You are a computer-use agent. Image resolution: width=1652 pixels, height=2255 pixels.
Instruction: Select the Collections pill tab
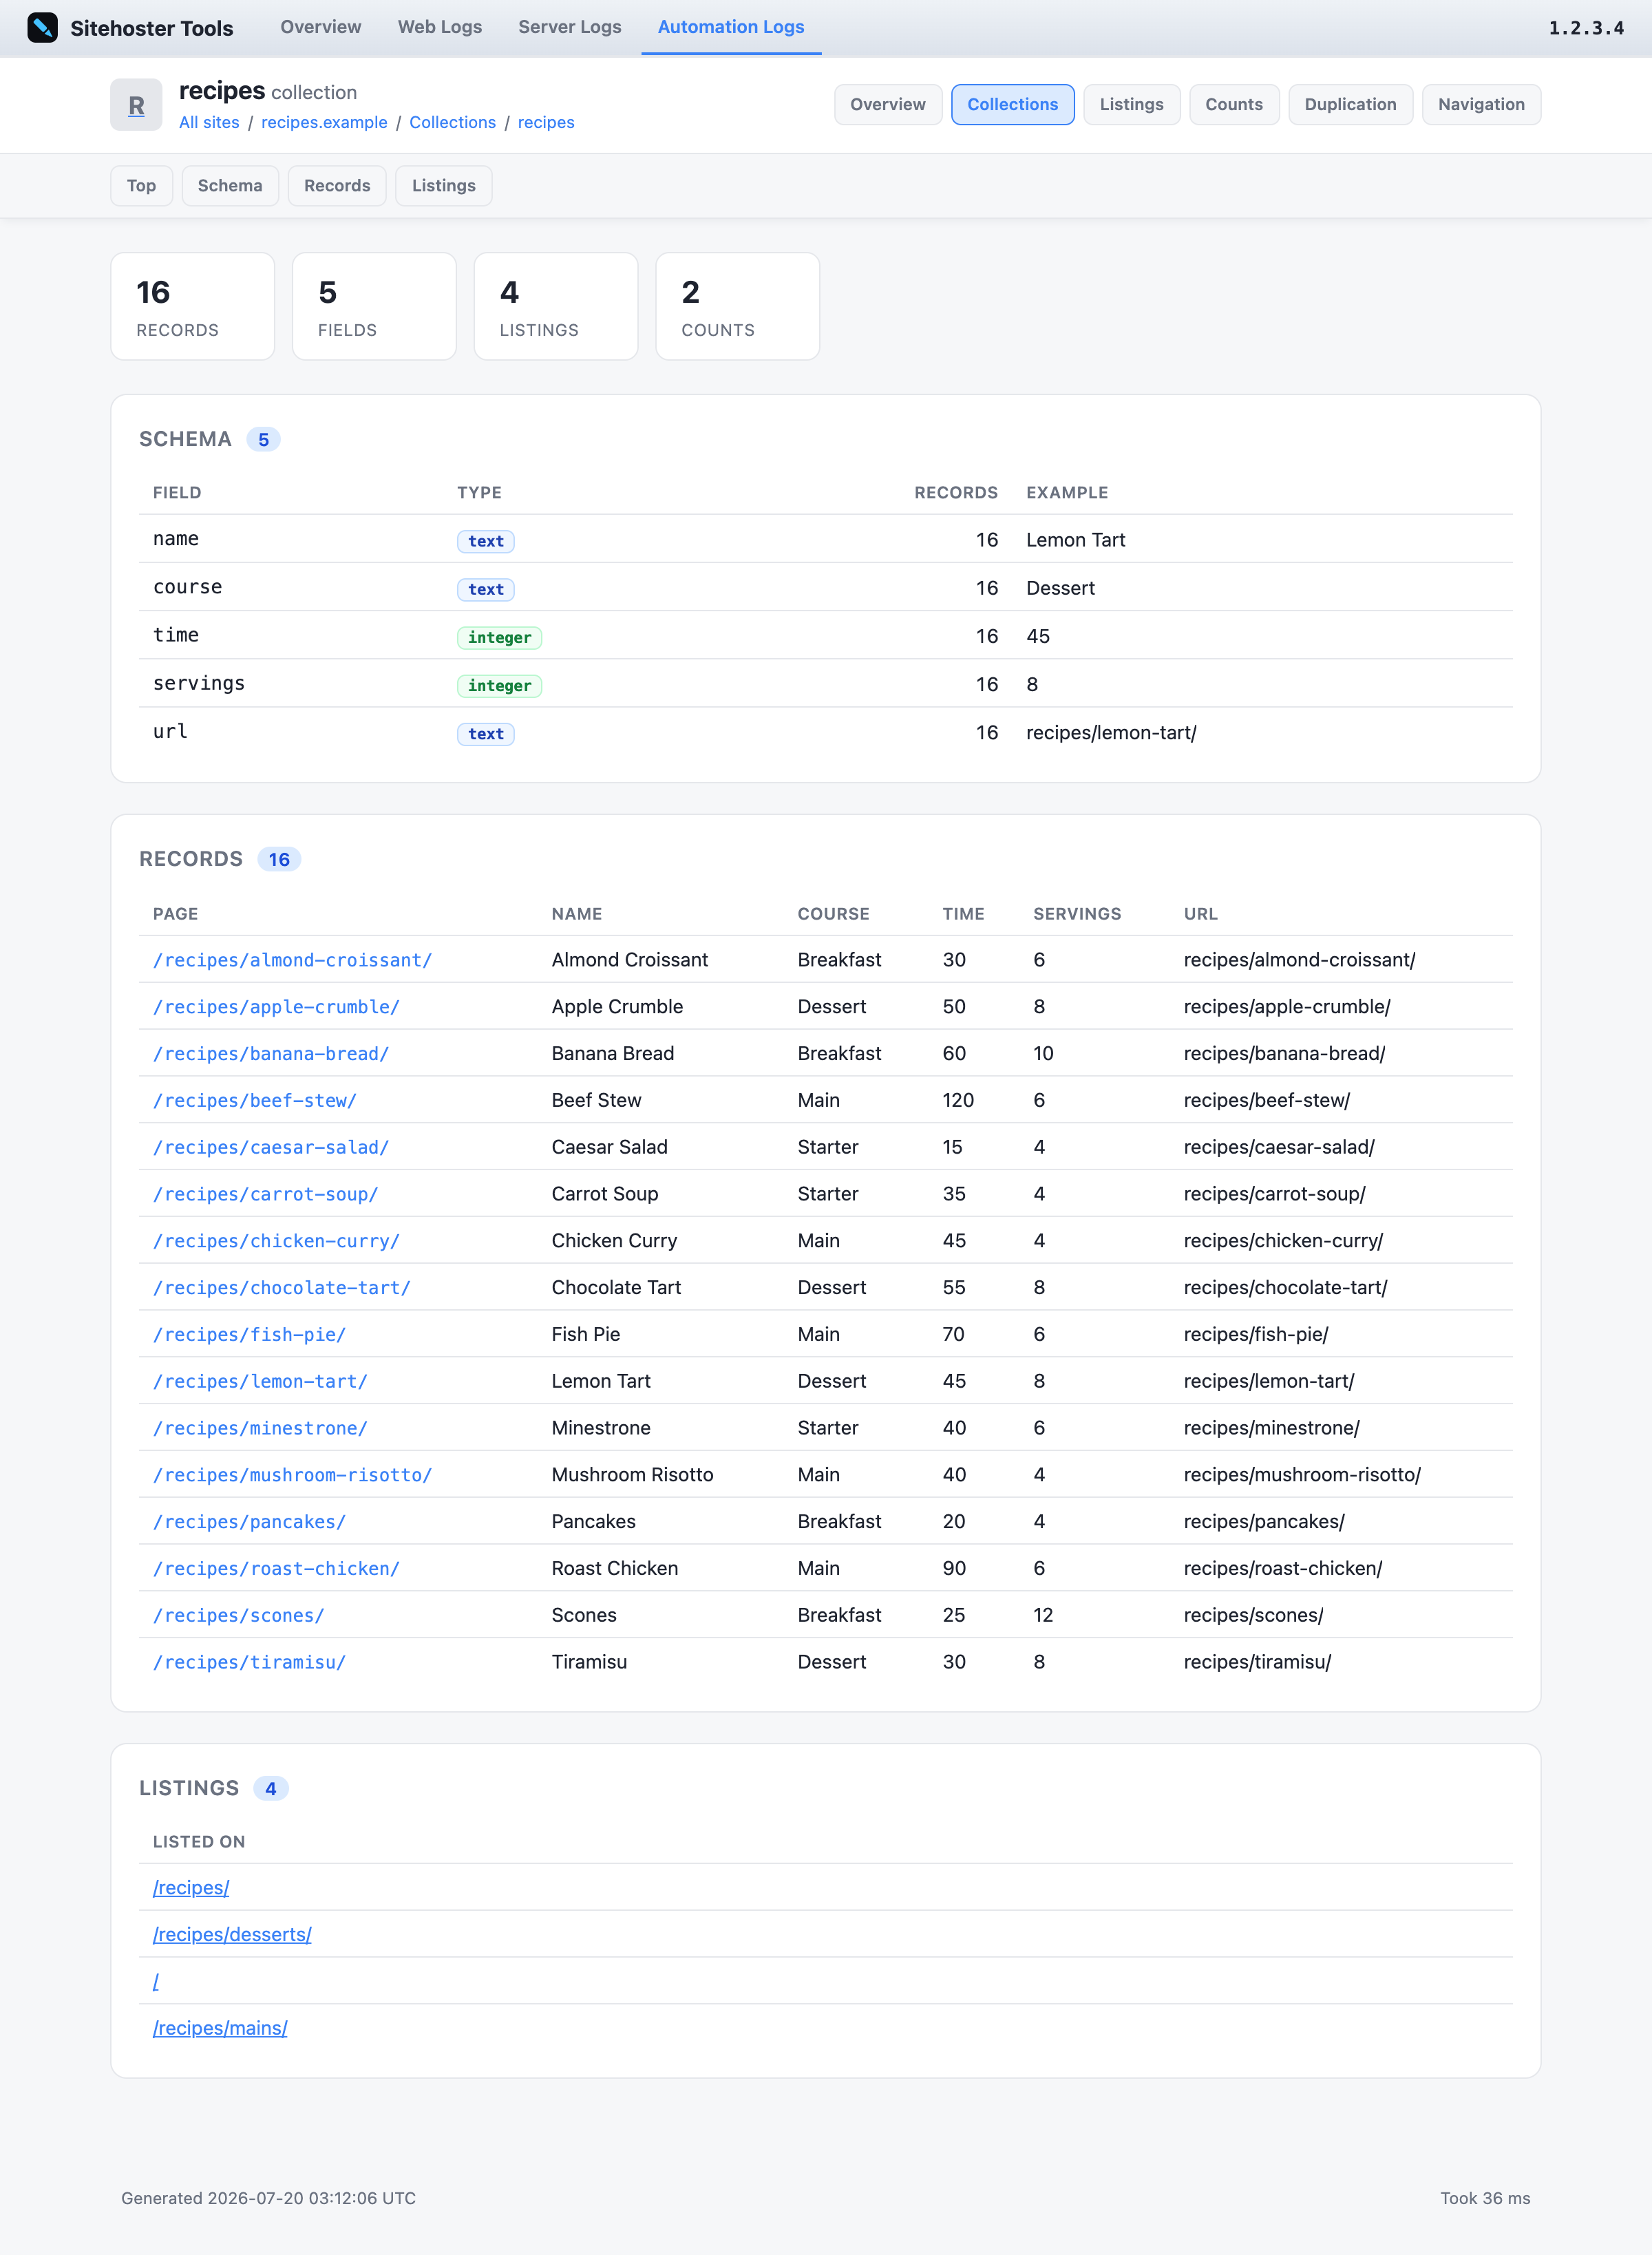[x=1012, y=104]
